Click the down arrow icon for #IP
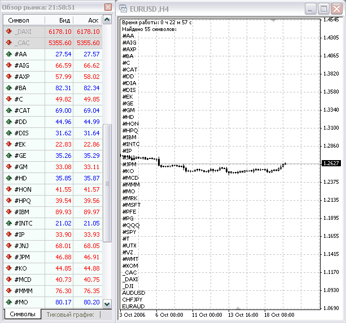This screenshot has width=346, height=323. 9,234
